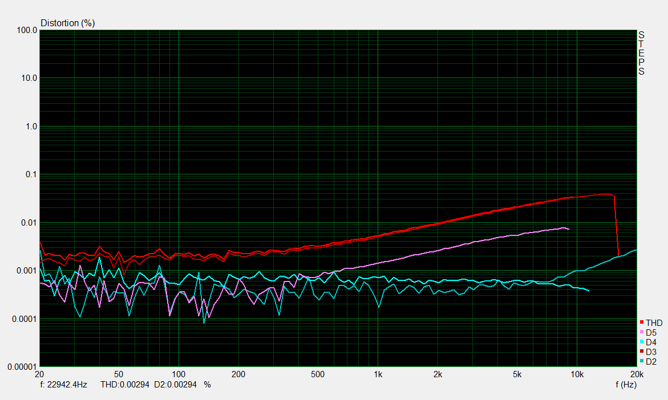Click the D2 legend entry
This screenshot has height=400, width=668.
[648, 362]
